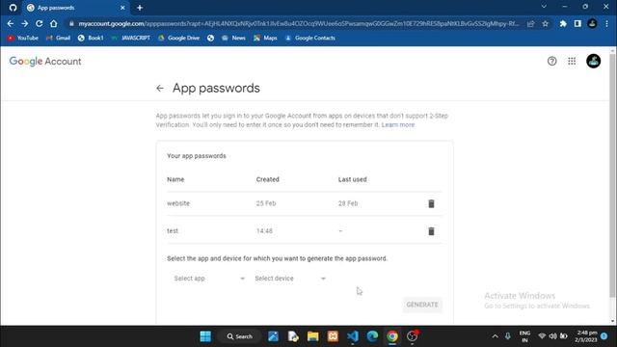Click the taskbar Search box

[239, 336]
